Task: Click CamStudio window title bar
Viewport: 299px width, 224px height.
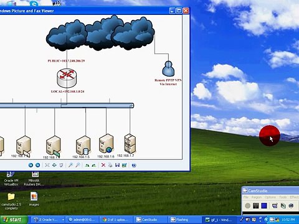Action: (x=270, y=190)
